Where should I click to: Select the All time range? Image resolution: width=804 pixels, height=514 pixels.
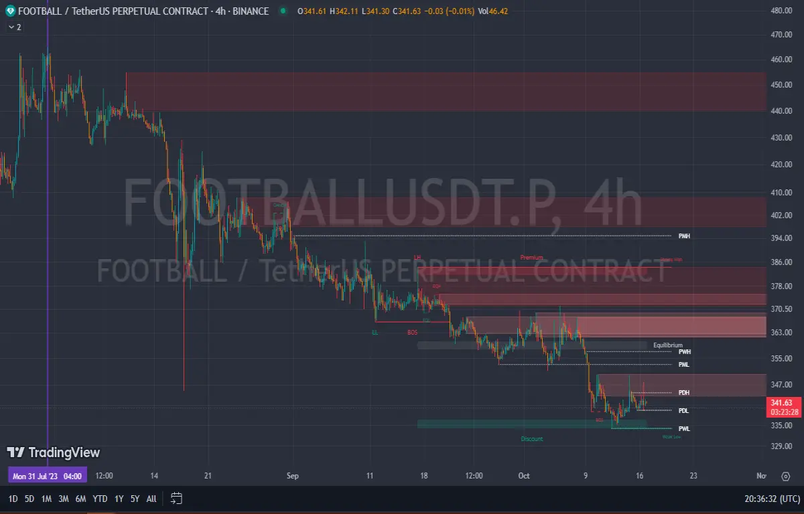click(x=151, y=499)
